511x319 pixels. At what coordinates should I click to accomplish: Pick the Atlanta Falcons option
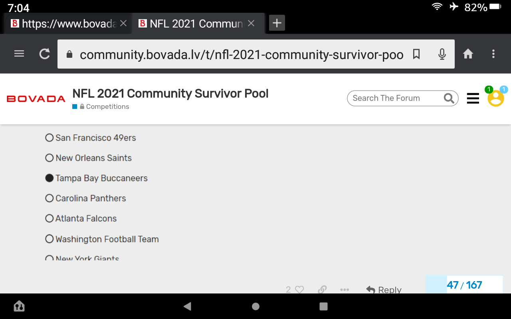coord(50,219)
